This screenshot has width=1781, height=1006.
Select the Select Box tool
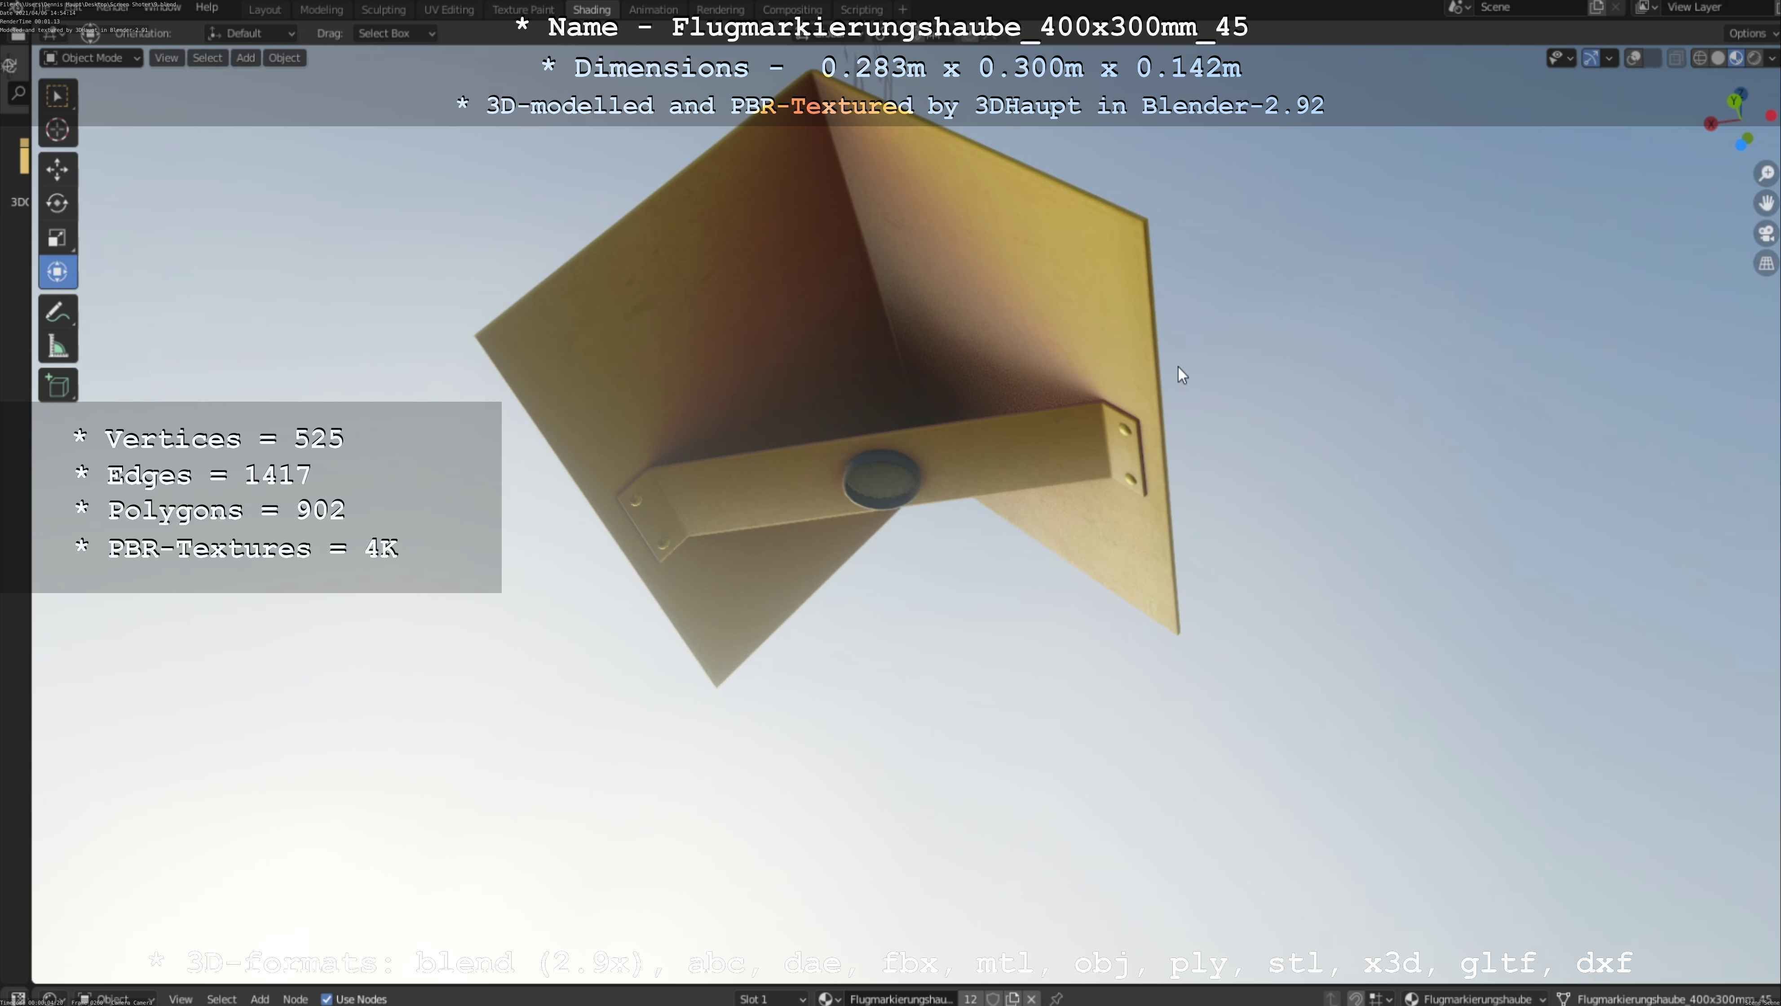pyautogui.click(x=57, y=96)
